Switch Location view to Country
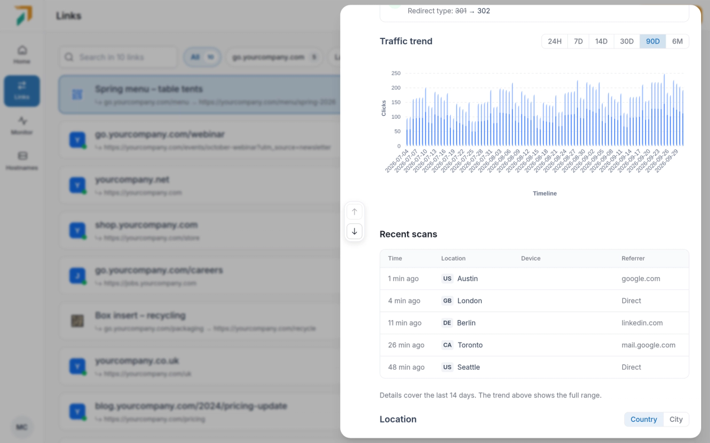 click(x=644, y=419)
